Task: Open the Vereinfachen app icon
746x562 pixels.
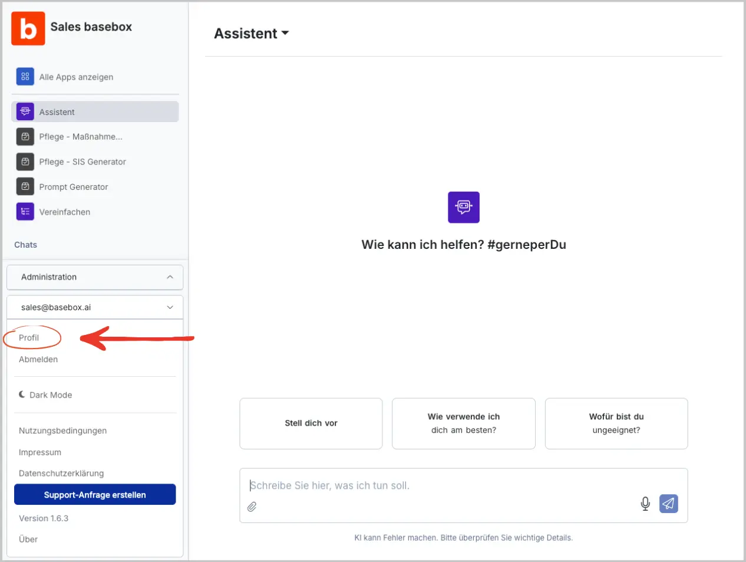Action: click(25, 212)
